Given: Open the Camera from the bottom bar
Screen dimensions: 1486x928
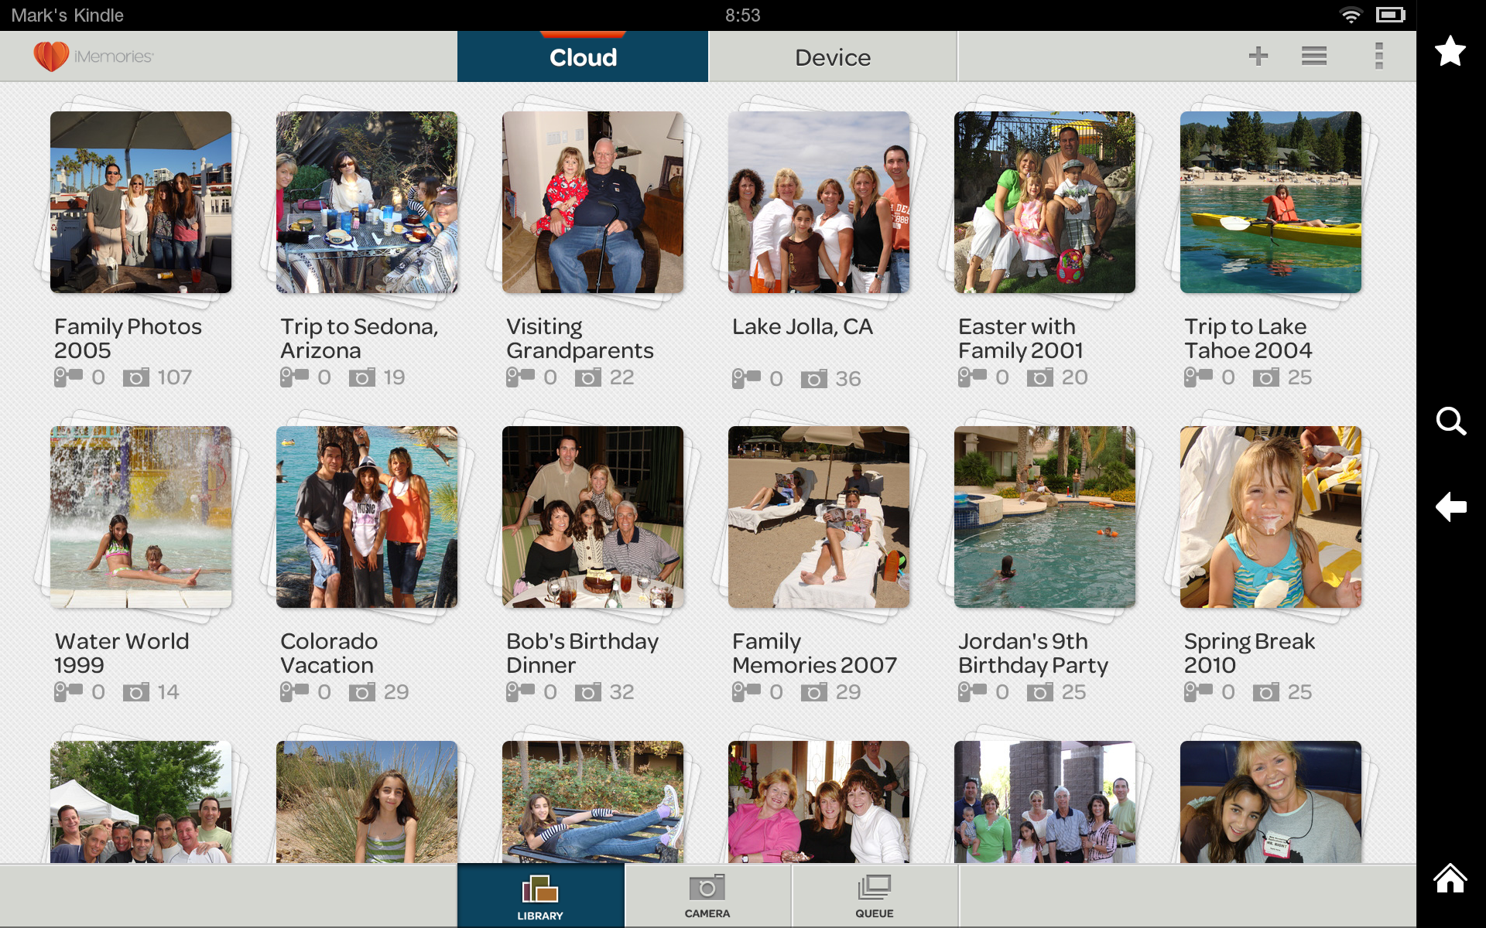Looking at the screenshot, I should pyautogui.click(x=706, y=895).
